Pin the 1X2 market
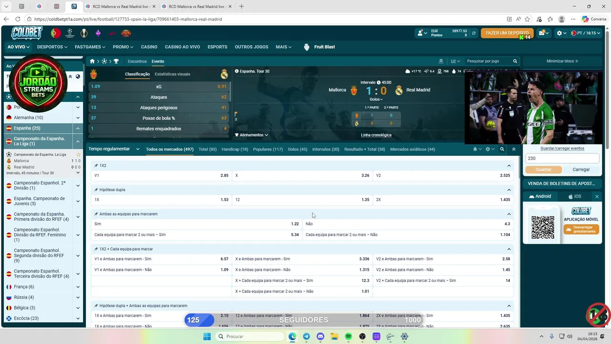 [96, 165]
